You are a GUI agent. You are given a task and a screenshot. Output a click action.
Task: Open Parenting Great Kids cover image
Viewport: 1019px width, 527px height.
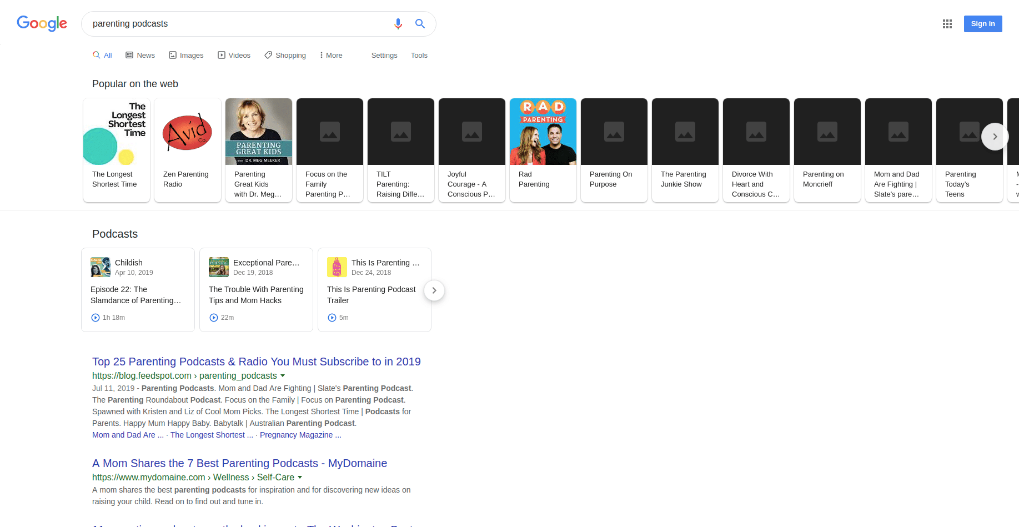click(259, 132)
